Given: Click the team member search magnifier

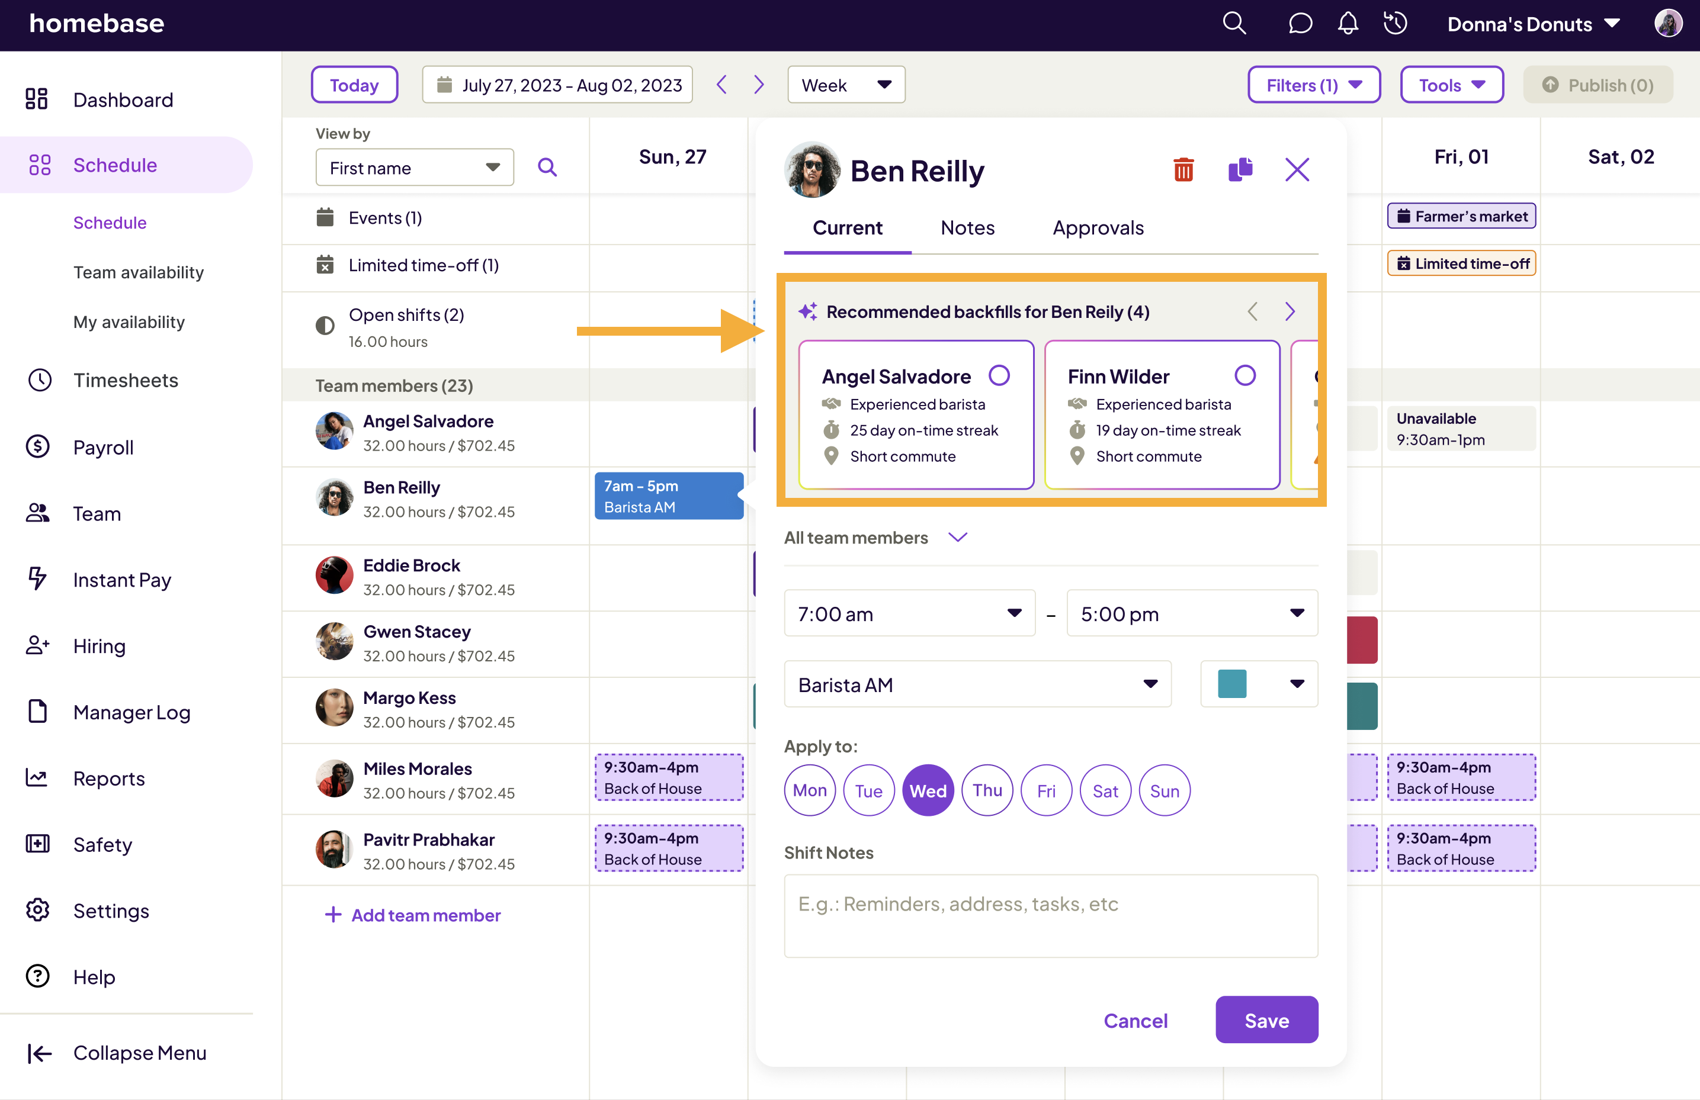Looking at the screenshot, I should (x=547, y=167).
